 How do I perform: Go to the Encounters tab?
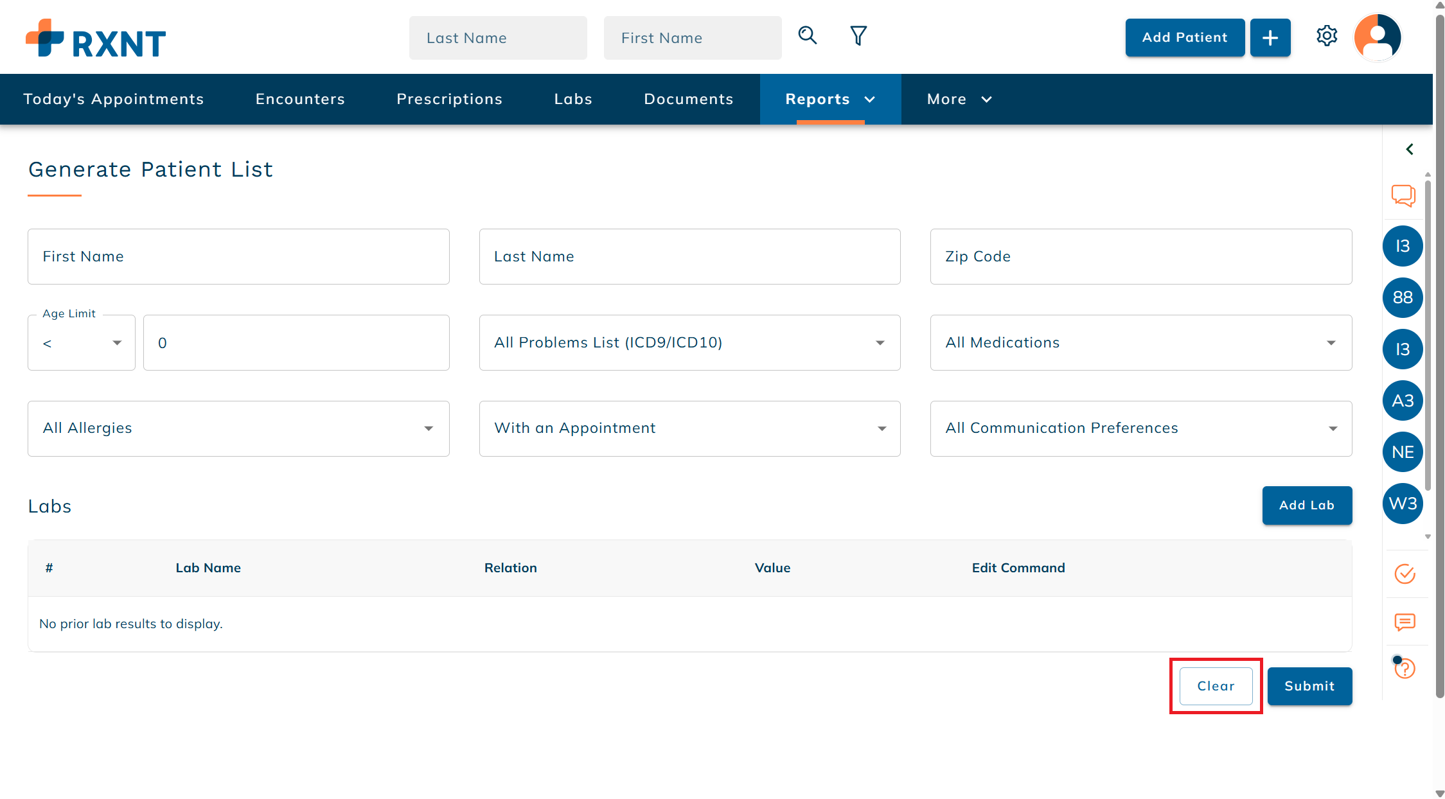(x=300, y=99)
